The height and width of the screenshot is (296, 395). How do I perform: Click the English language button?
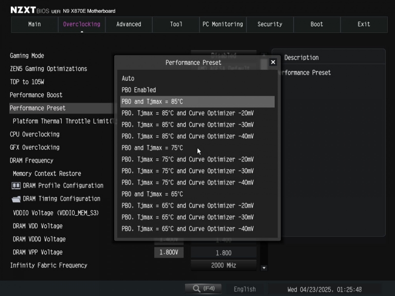[x=245, y=289]
